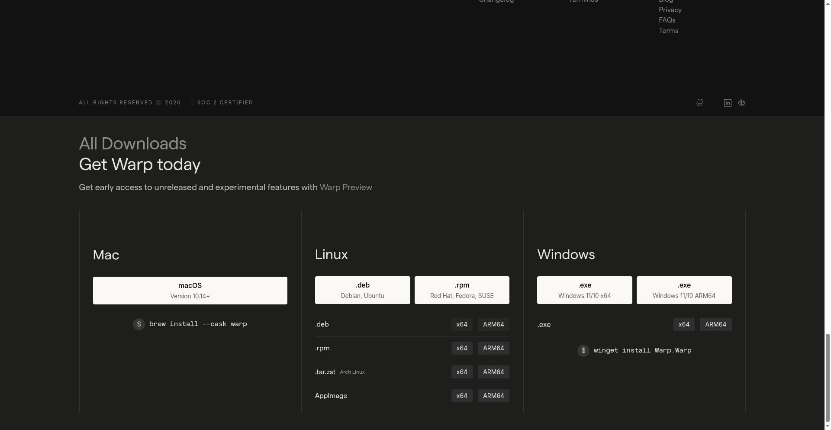This screenshot has width=831, height=430.
Task: Open the Privacy footer link
Action: tap(670, 10)
